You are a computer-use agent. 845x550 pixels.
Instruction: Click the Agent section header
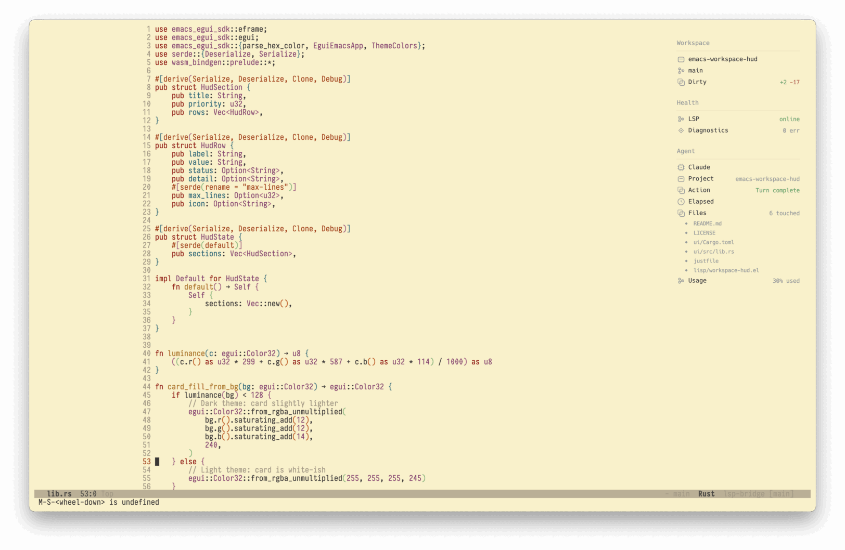(x=685, y=151)
